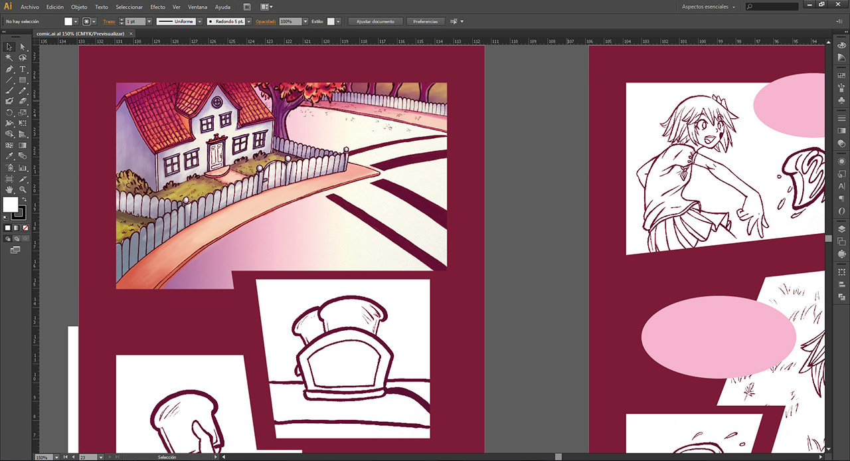
Task: Activate the Zoom tool
Action: pyautogui.click(x=23, y=189)
